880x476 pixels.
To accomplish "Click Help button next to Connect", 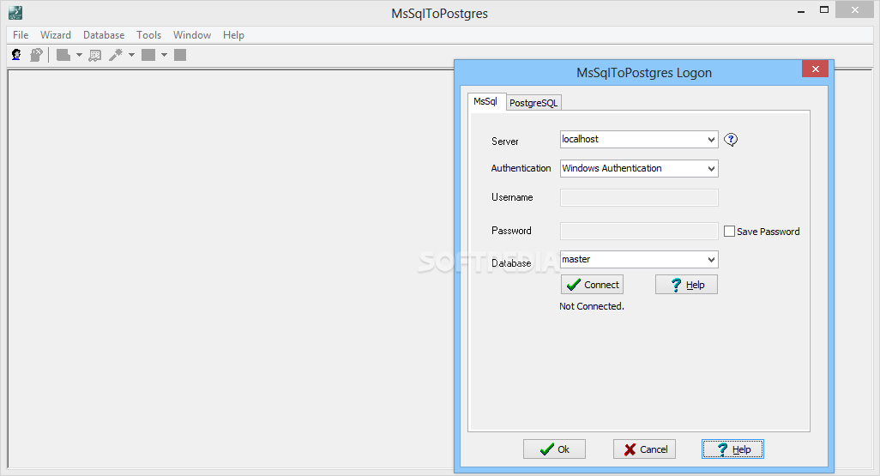I will 686,285.
